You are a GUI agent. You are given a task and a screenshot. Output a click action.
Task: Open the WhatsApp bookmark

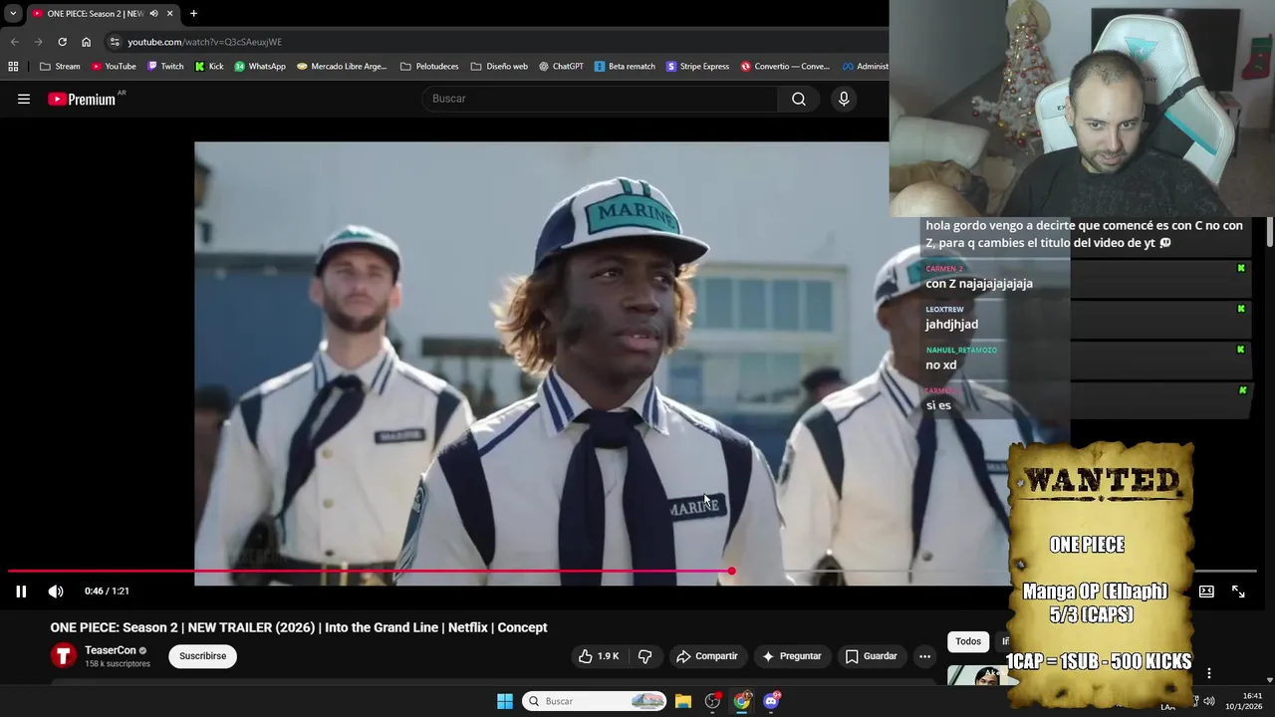pyautogui.click(x=260, y=67)
